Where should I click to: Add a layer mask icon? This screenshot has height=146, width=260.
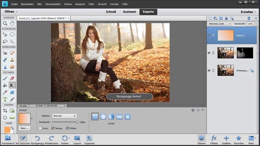tap(221, 18)
